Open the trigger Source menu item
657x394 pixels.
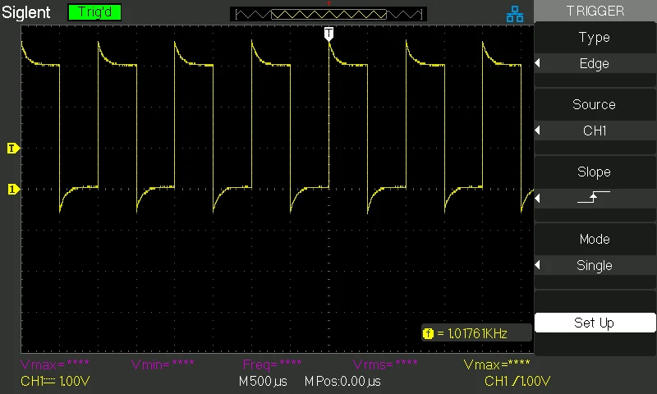[x=595, y=105]
